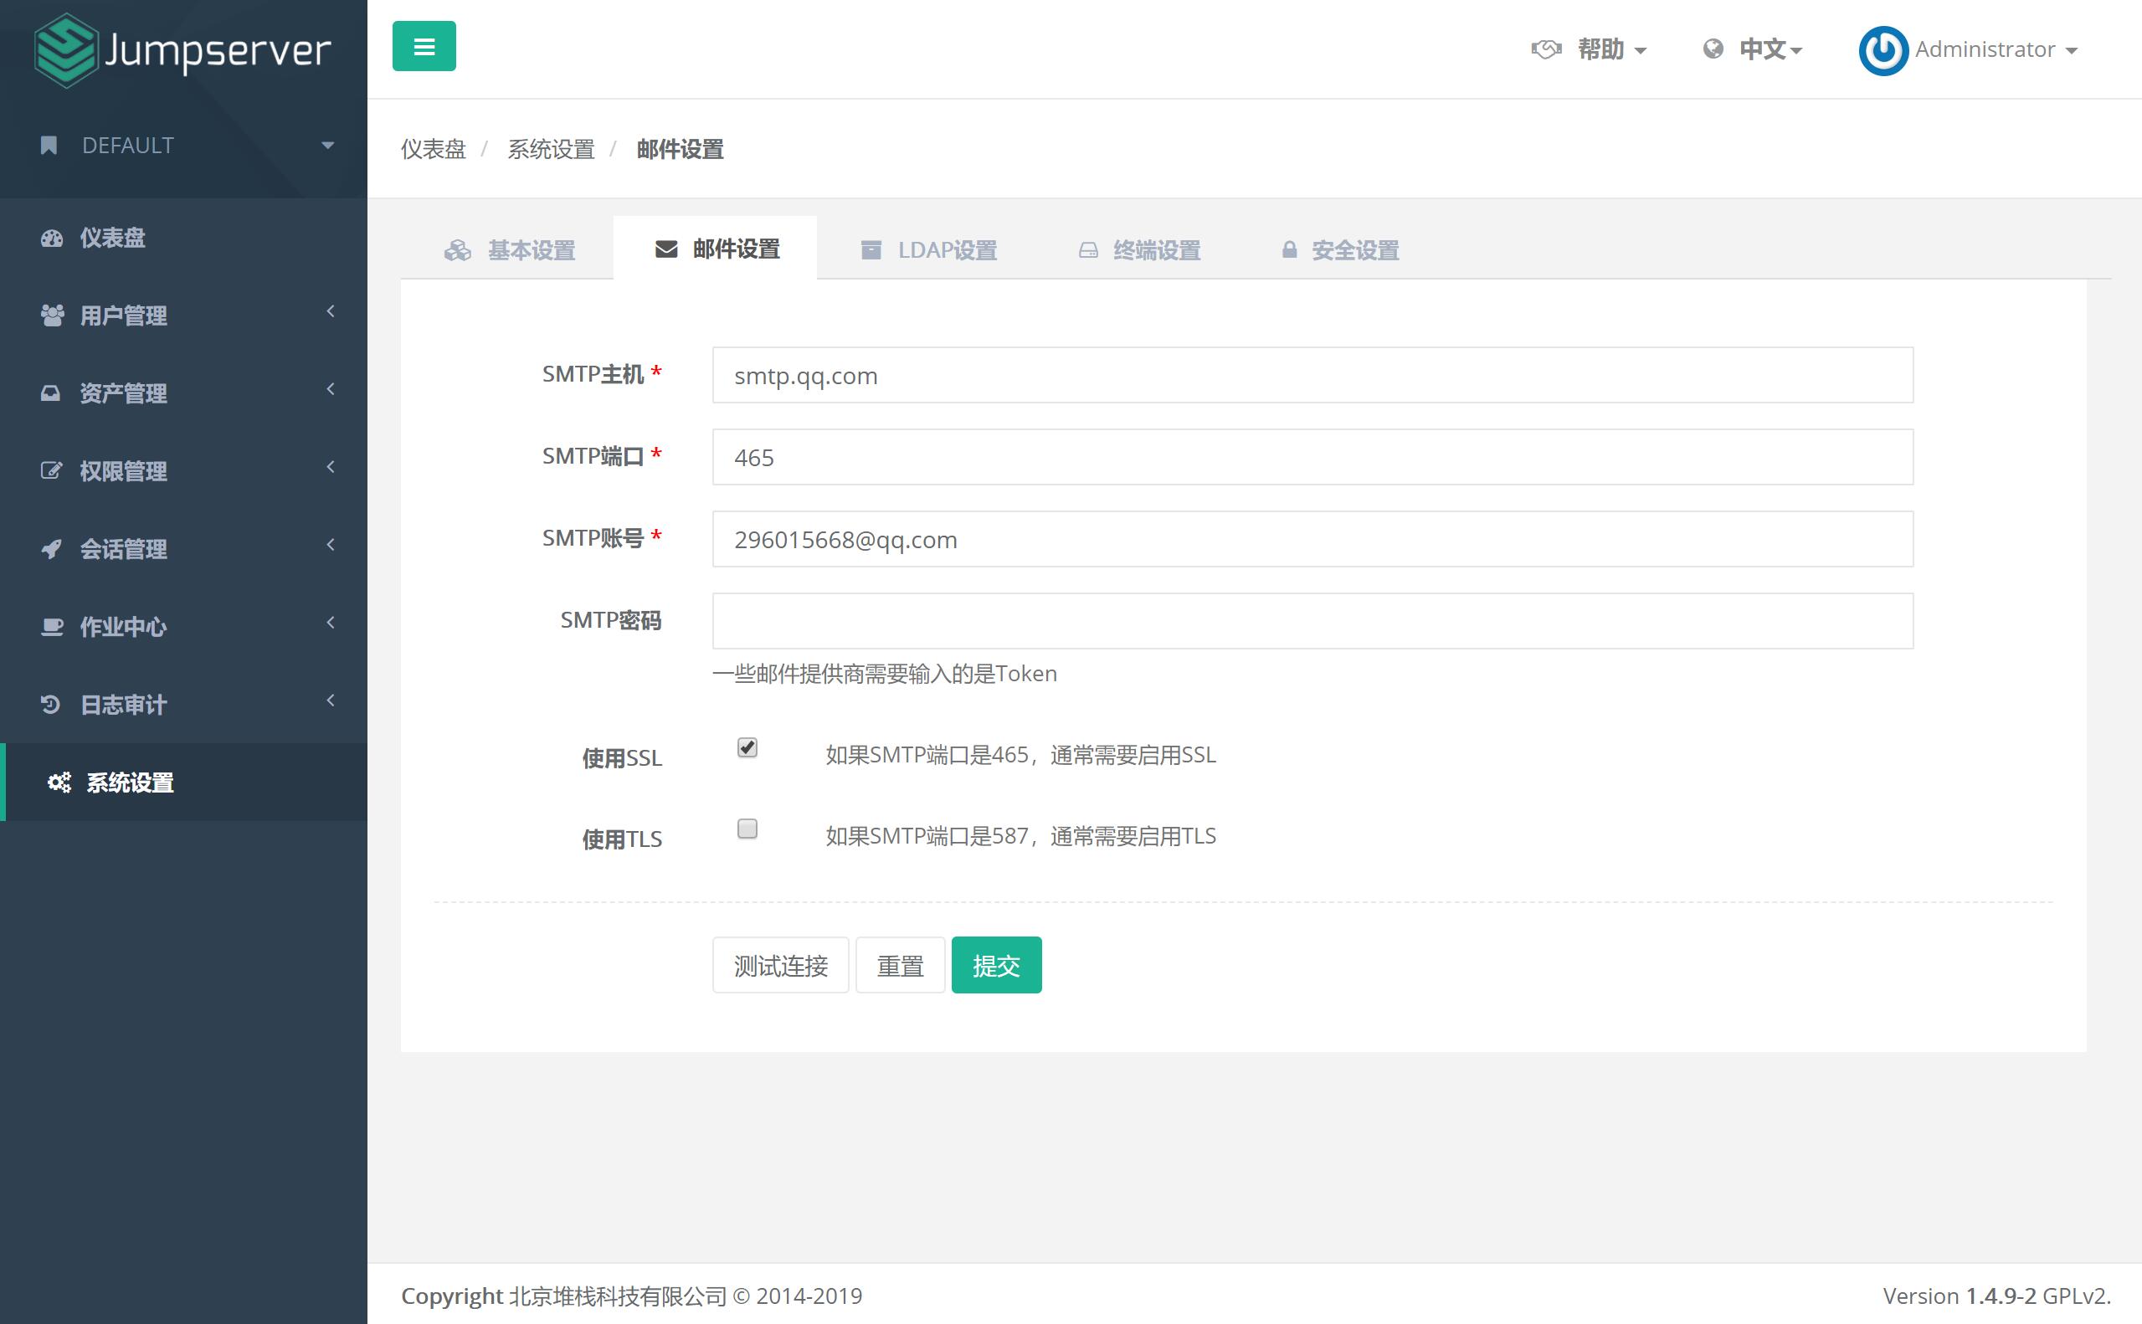Viewport: 2142px width, 1324px height.
Task: Click the cubes icon on 基本设置 tab
Action: coord(457,250)
